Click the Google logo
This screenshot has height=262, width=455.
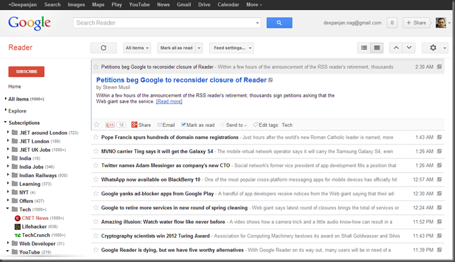click(30, 23)
